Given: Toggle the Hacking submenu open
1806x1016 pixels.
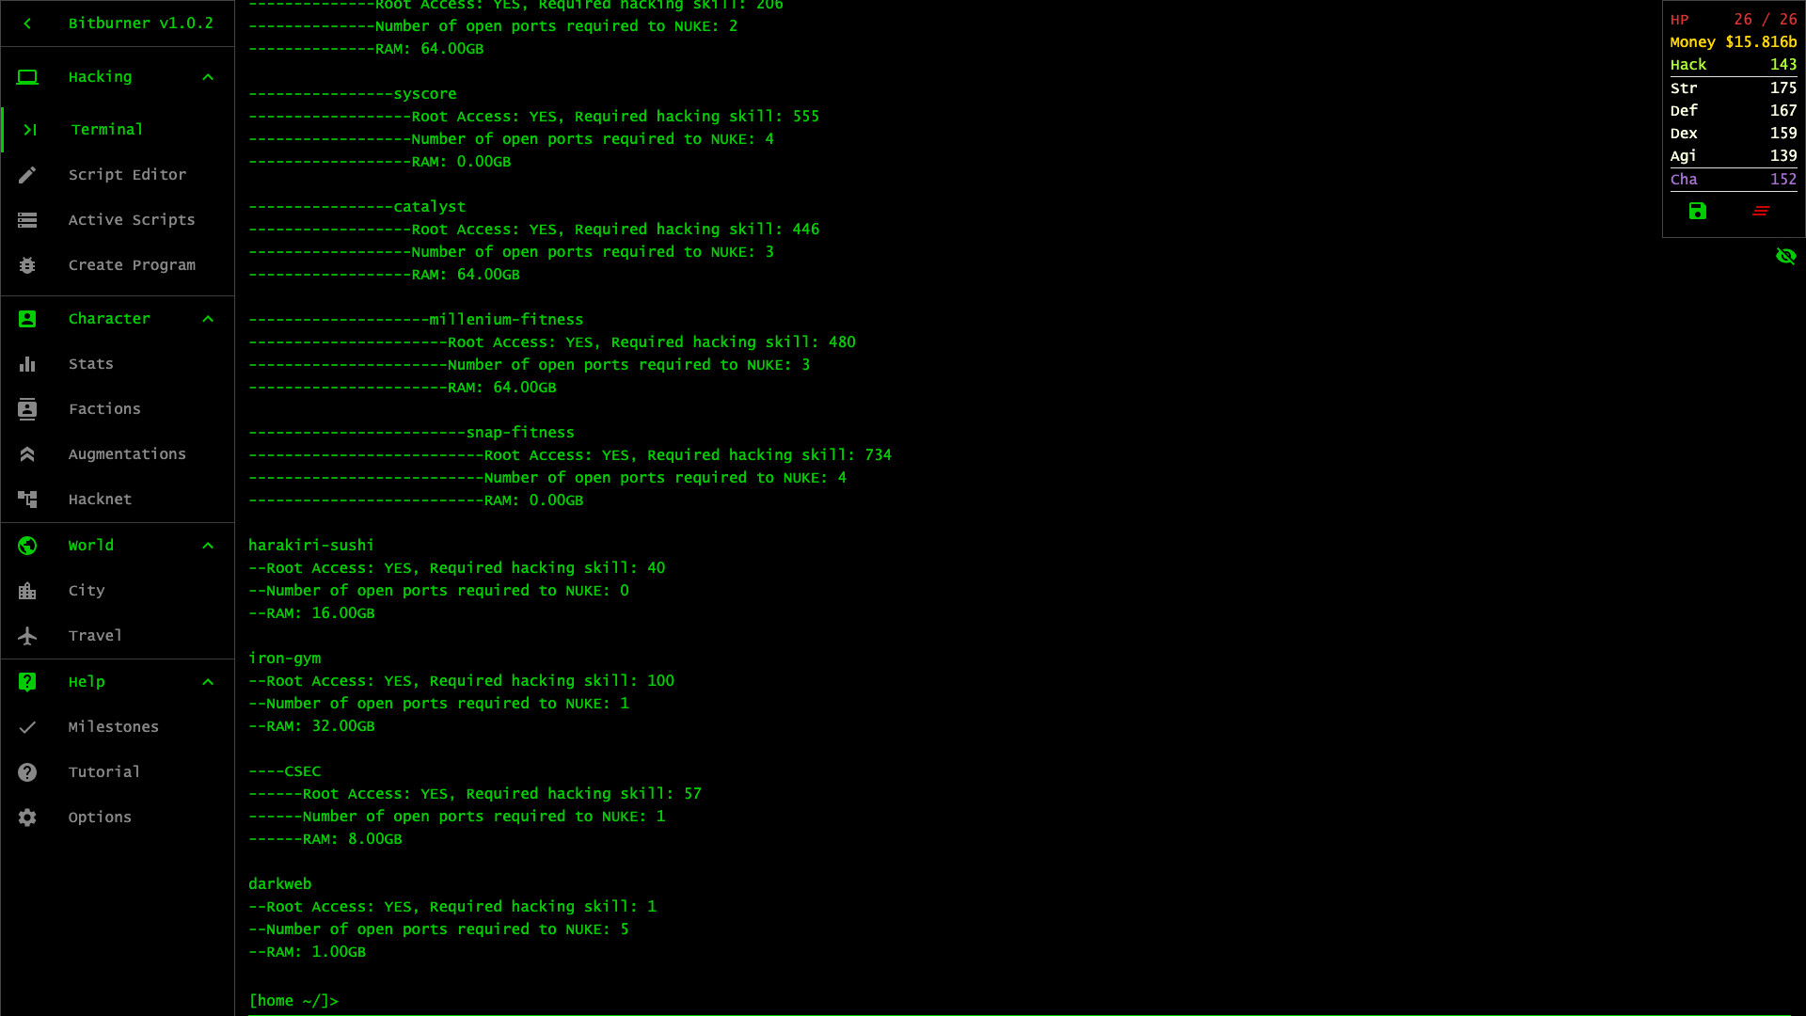Looking at the screenshot, I should point(209,77).
